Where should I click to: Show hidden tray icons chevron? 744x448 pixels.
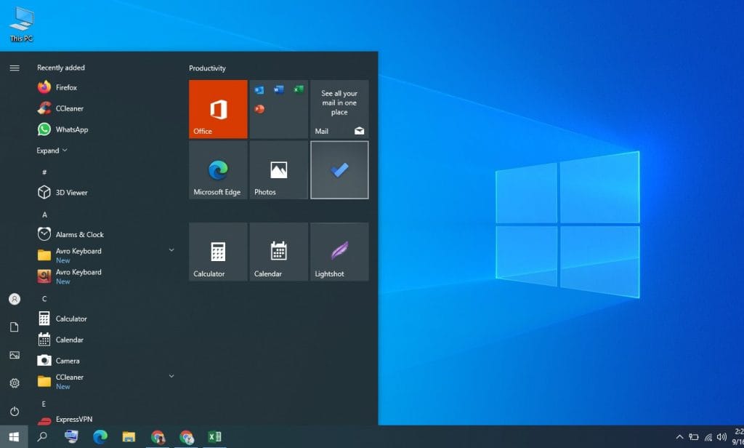tap(679, 437)
